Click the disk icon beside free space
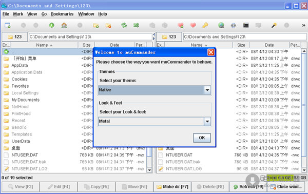This screenshot has width=308, height=194. (x=263, y=178)
